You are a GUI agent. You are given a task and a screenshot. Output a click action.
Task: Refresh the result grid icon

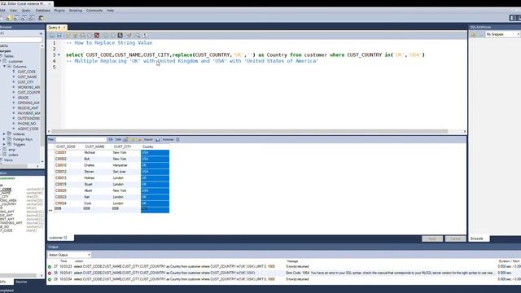tap(111, 140)
